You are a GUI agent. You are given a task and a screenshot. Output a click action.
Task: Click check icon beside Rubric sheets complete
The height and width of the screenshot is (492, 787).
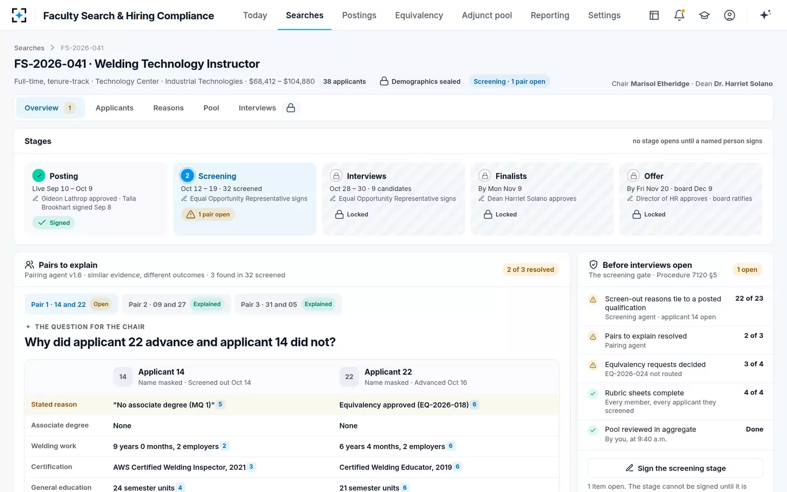pos(593,393)
